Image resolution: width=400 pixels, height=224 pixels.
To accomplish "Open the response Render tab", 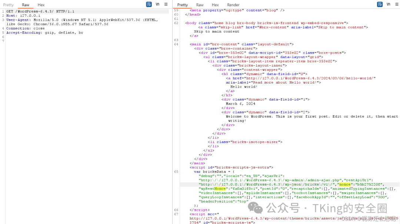I will [233, 5].
